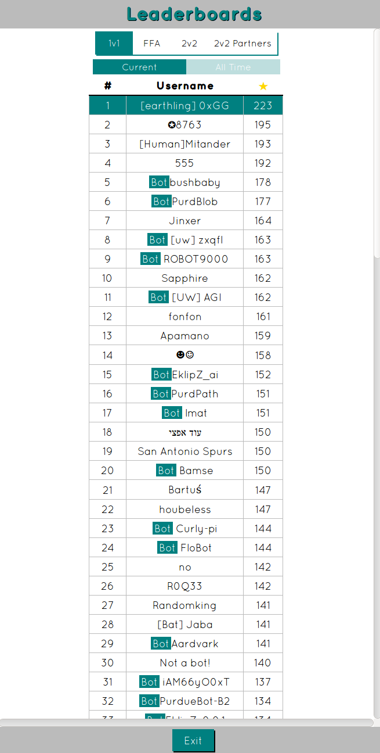Click the Bot badge next to Aardvark
Viewport: 380px width, 753px height.
pos(161,644)
